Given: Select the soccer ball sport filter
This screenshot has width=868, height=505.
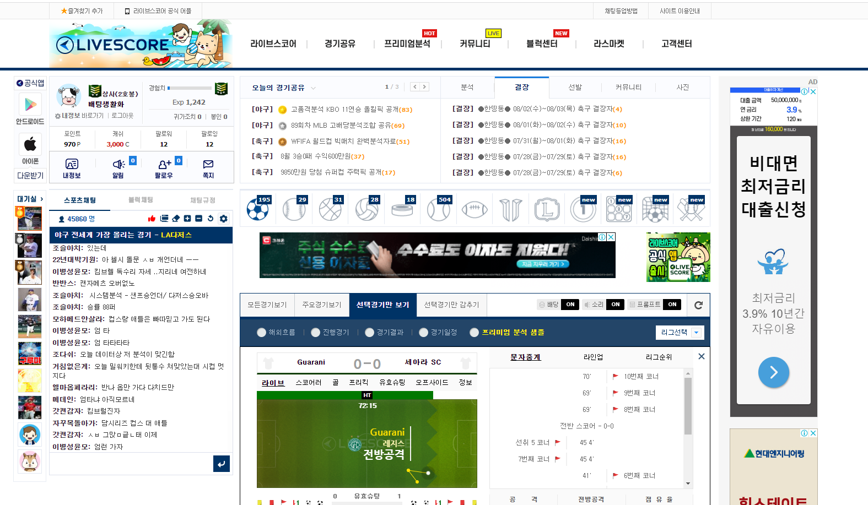Looking at the screenshot, I should click(x=257, y=209).
